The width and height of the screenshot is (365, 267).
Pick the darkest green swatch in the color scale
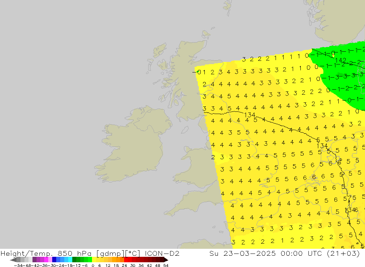(74, 260)
